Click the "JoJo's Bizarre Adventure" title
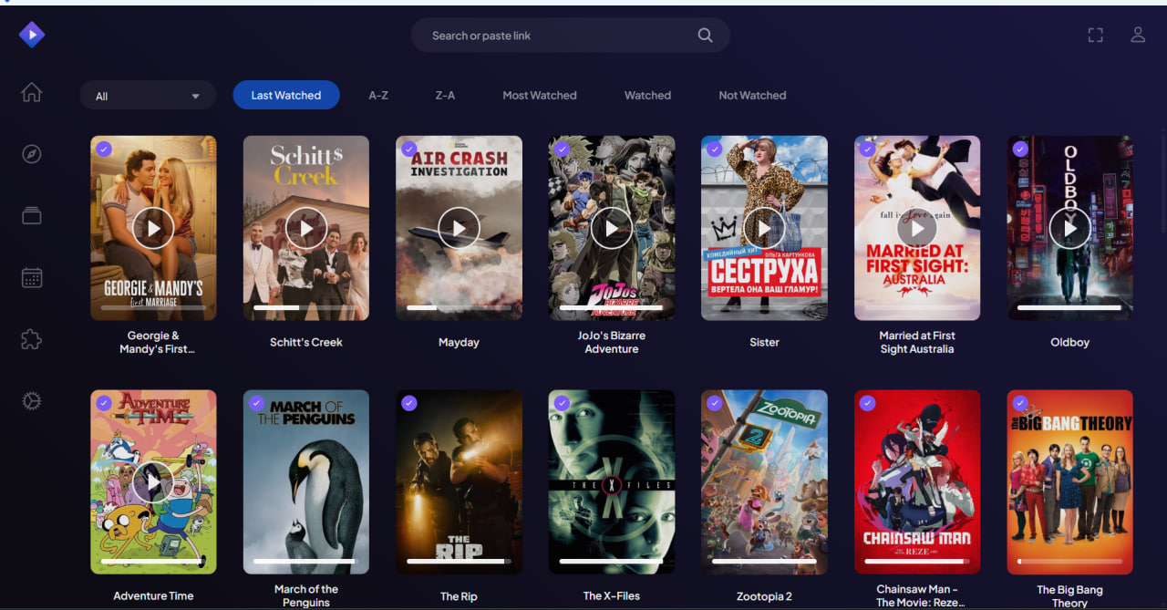The height and width of the screenshot is (610, 1167). click(x=612, y=342)
